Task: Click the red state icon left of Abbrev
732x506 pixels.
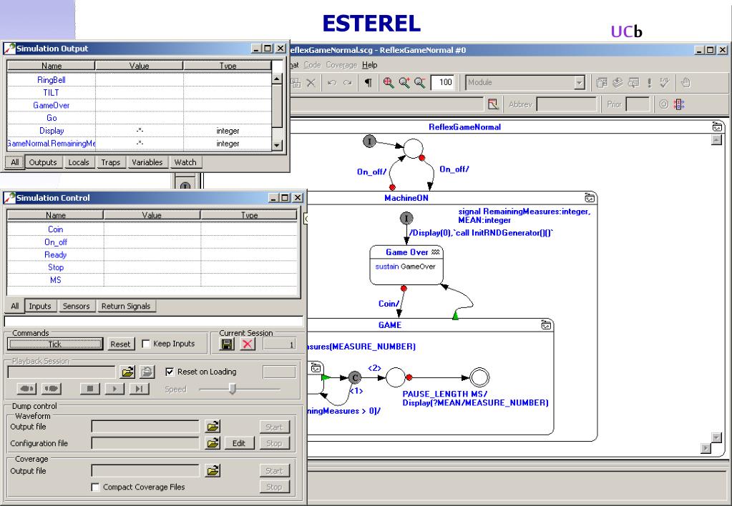Action: [493, 104]
